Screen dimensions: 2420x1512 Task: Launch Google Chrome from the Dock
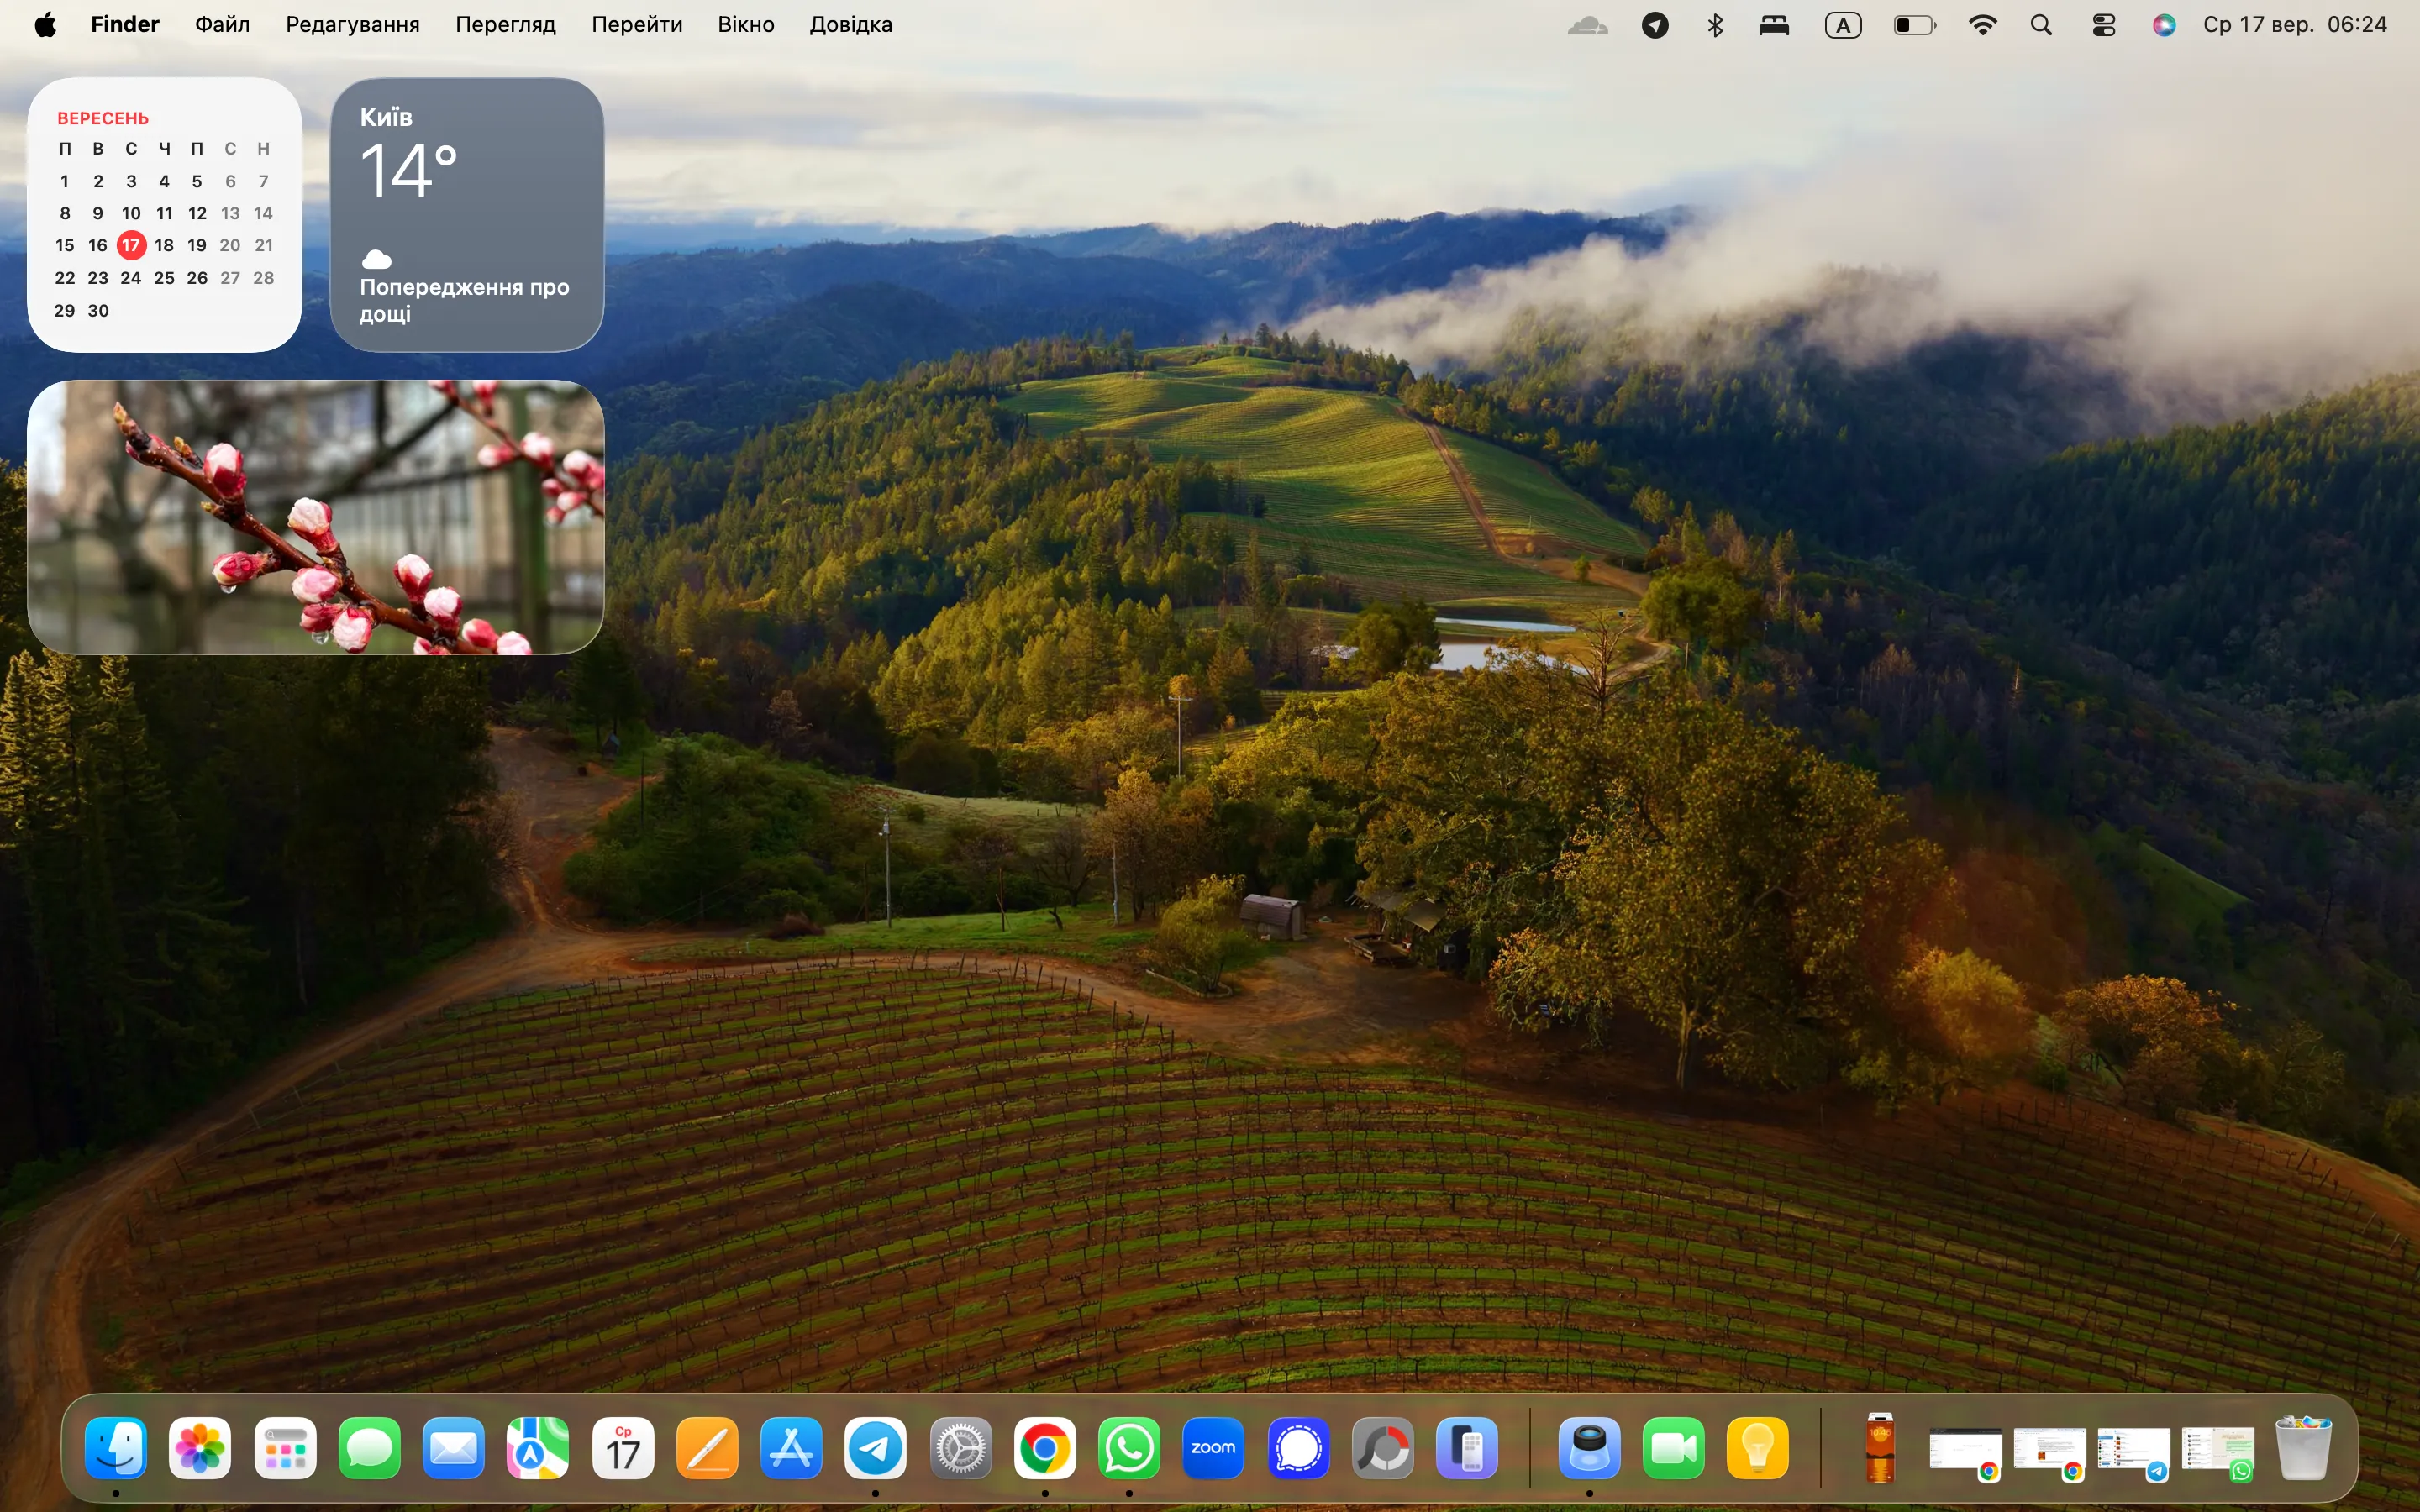[x=1044, y=1448]
